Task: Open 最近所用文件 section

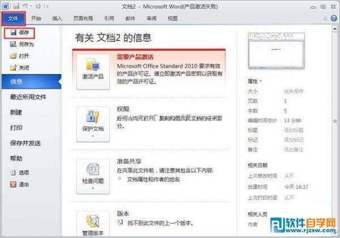Action: click(28, 97)
